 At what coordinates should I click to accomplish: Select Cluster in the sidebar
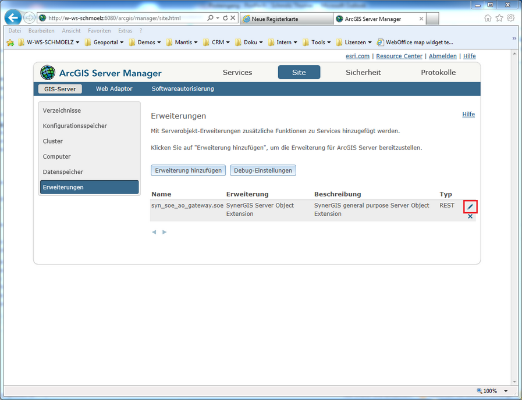click(89, 141)
